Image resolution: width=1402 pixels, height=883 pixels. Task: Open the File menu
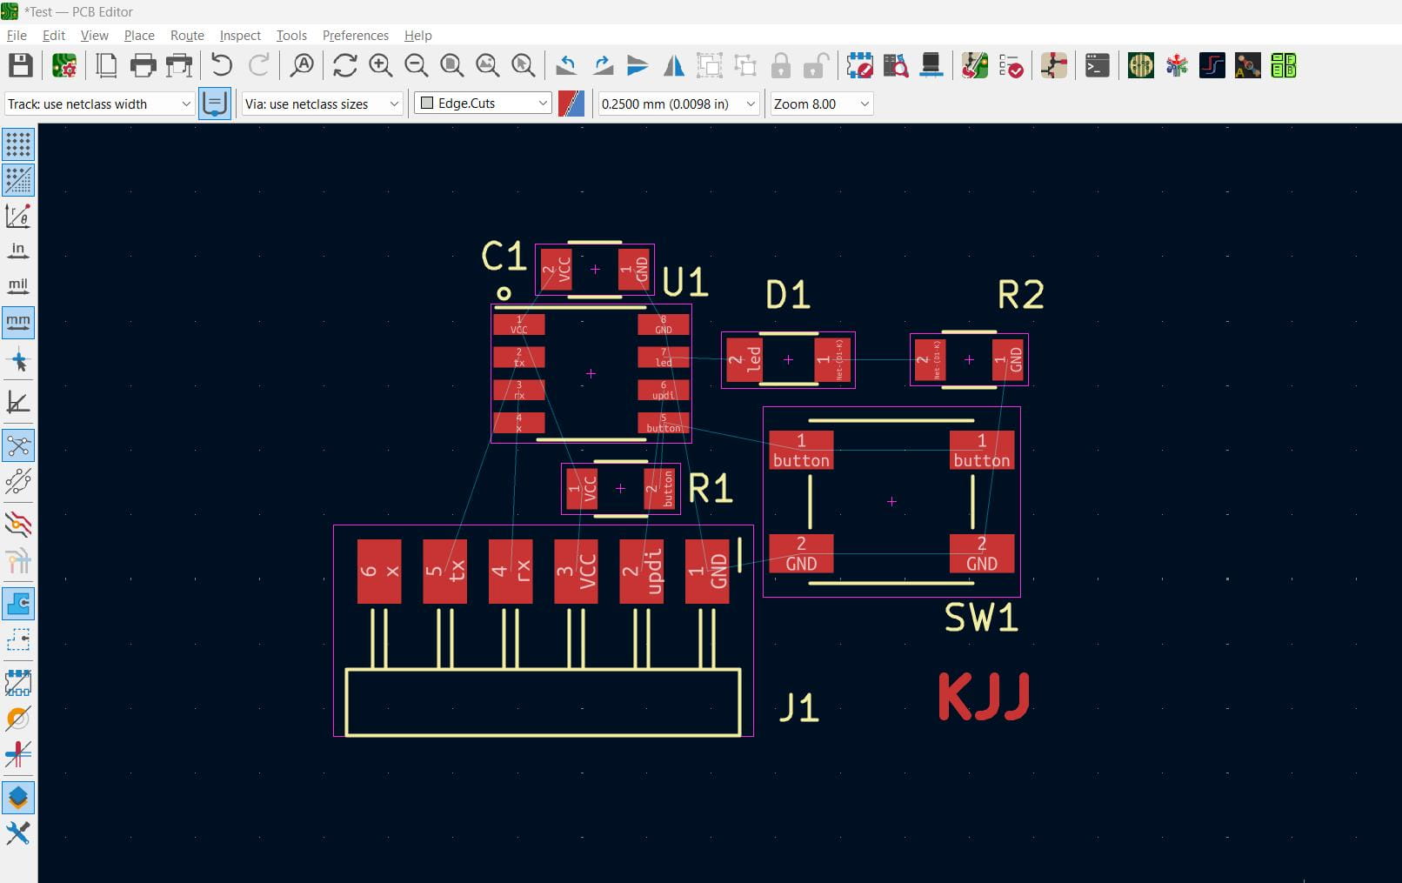[x=17, y=35]
